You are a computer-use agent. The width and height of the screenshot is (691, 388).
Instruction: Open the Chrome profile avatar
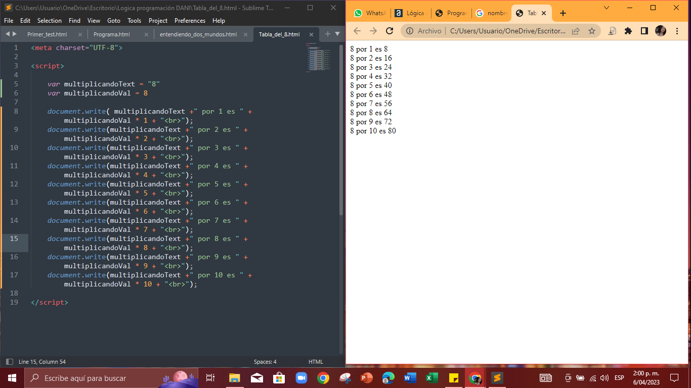(661, 31)
